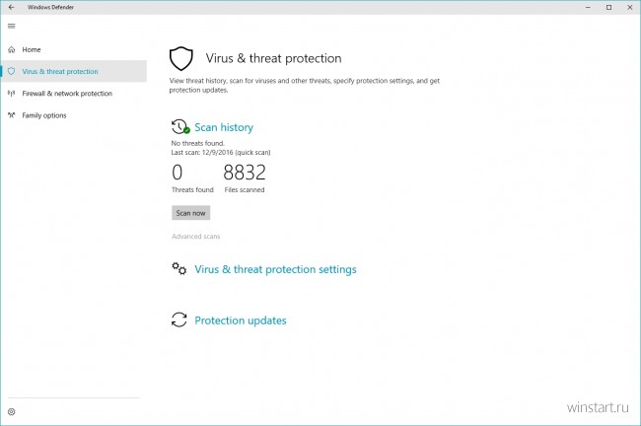Click the shield icon in the sidebar

[12, 72]
